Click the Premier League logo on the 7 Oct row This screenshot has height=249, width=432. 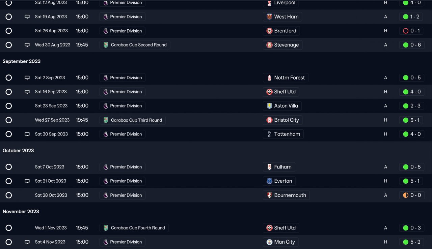[106, 167]
